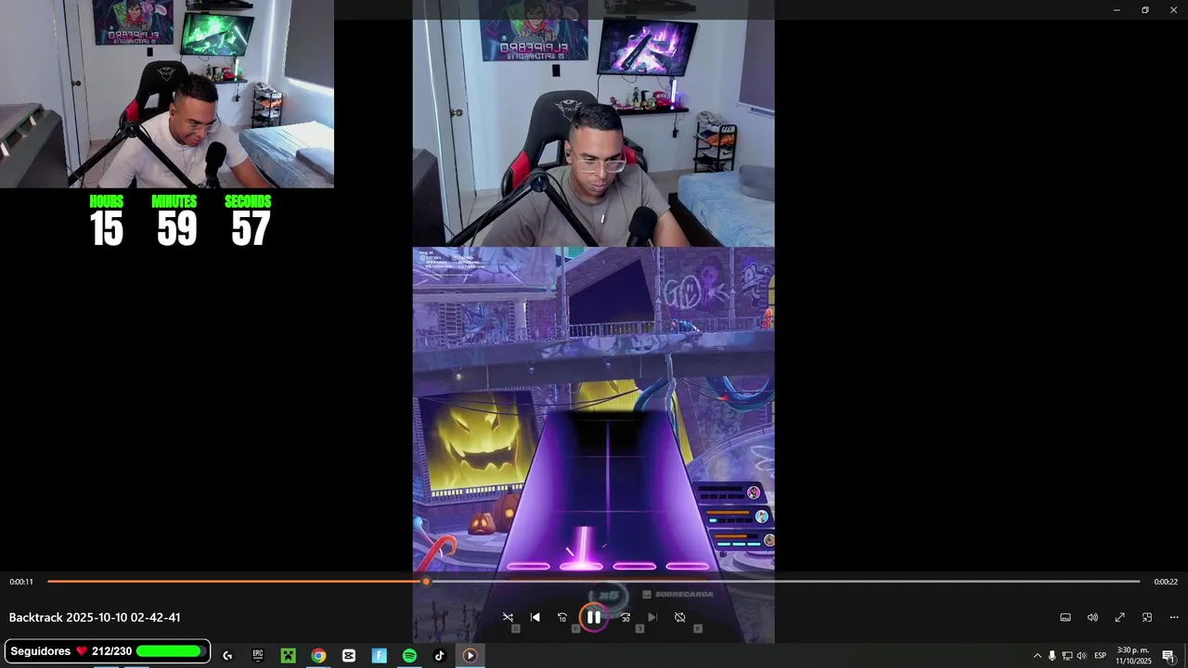Open taskbar clock and calendar
1188x668 pixels.
coord(1133,656)
